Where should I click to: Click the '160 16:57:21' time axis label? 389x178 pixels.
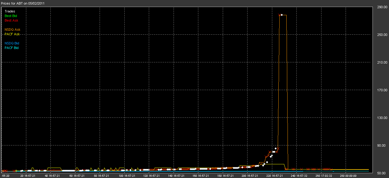tap(200, 176)
